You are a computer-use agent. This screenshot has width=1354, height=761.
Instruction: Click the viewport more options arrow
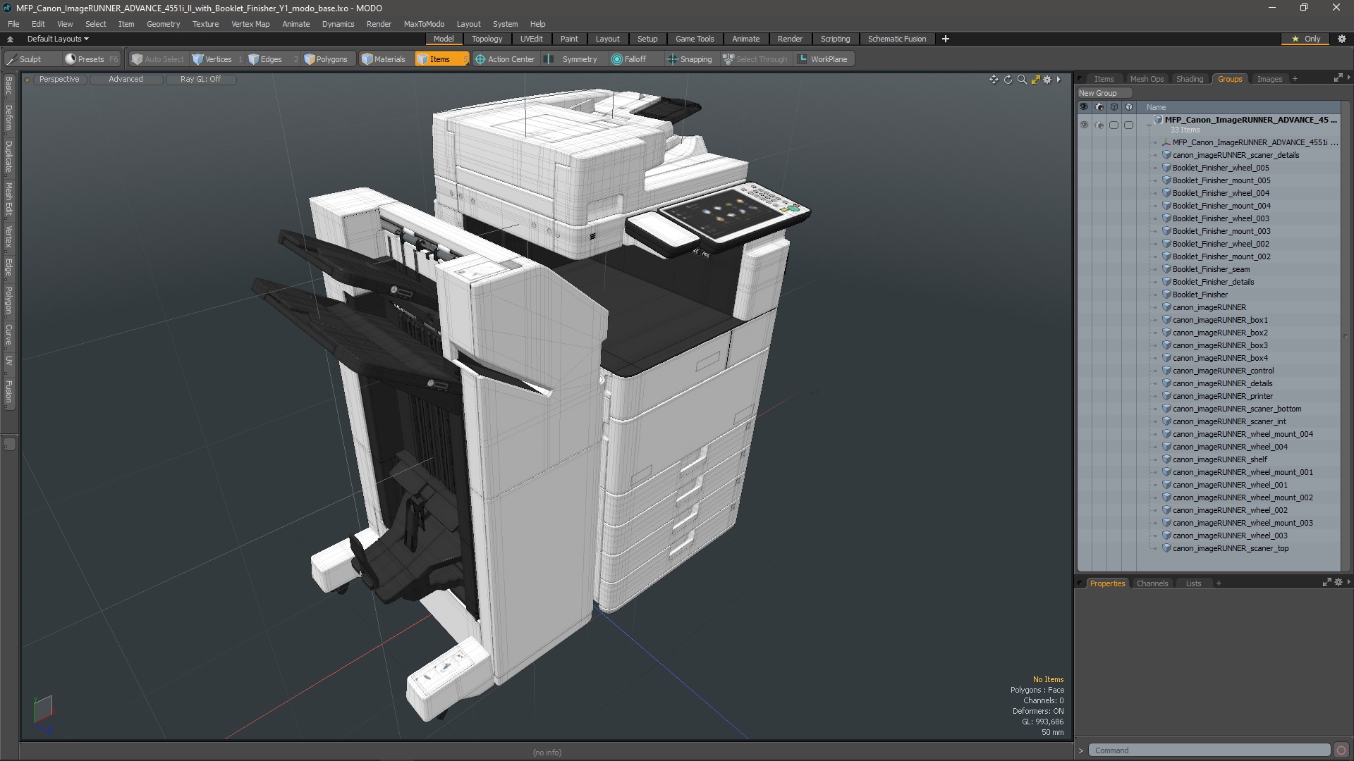(x=1059, y=80)
